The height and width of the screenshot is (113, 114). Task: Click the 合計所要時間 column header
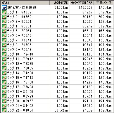click(82, 3)
